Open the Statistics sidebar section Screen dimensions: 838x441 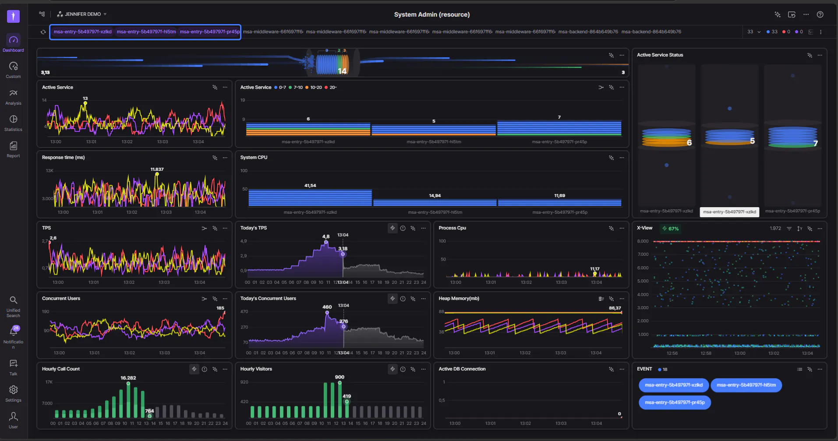[13, 123]
